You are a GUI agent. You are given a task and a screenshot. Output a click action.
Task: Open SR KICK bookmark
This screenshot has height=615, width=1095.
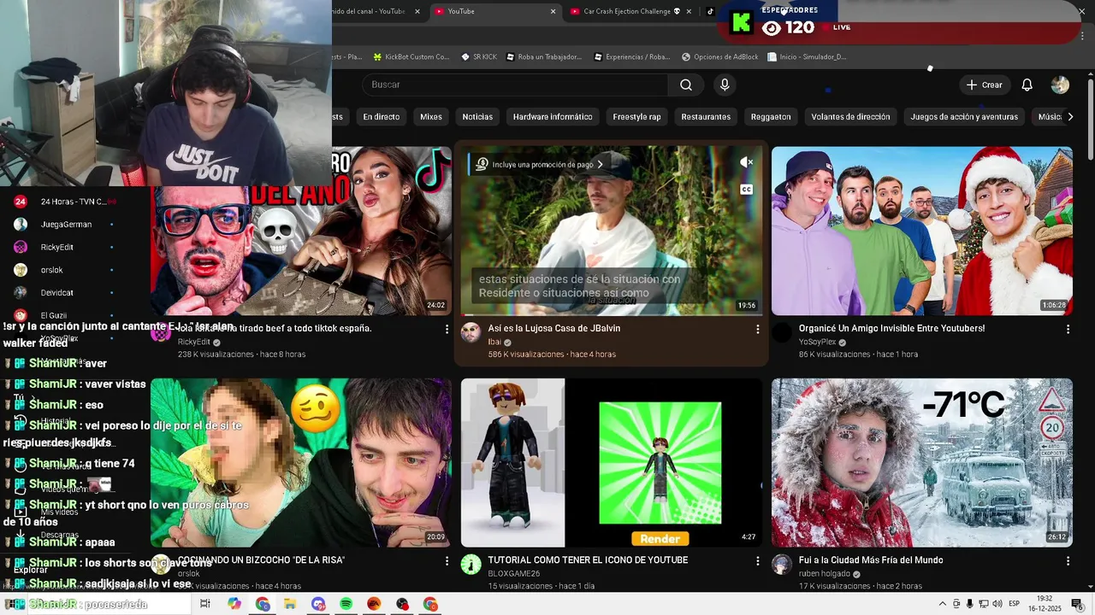478,57
